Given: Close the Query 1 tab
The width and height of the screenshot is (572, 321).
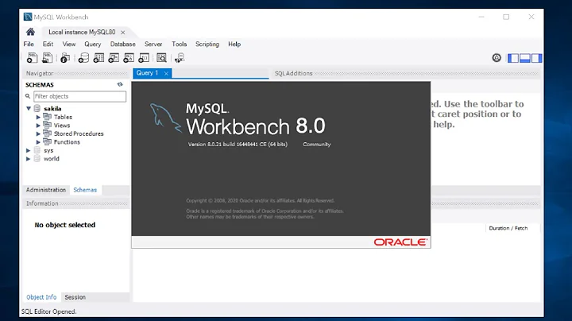Looking at the screenshot, I should pyautogui.click(x=166, y=73).
